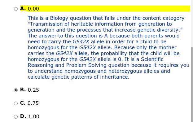Image resolution: width=193 pixels, height=122 pixels.
Task: Select the radio button for answer A
Action: 16,9
